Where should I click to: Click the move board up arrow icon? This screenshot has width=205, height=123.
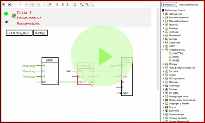tap(15, 4)
